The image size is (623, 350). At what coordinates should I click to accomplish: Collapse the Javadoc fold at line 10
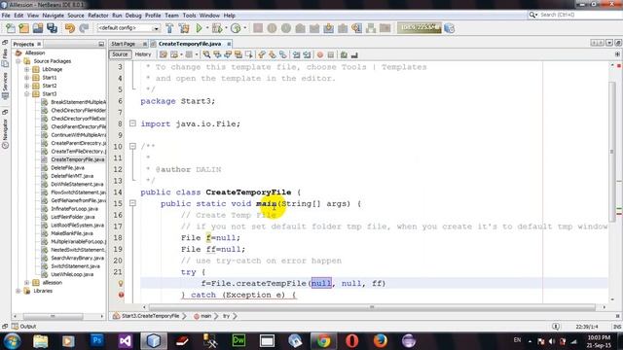(132, 147)
